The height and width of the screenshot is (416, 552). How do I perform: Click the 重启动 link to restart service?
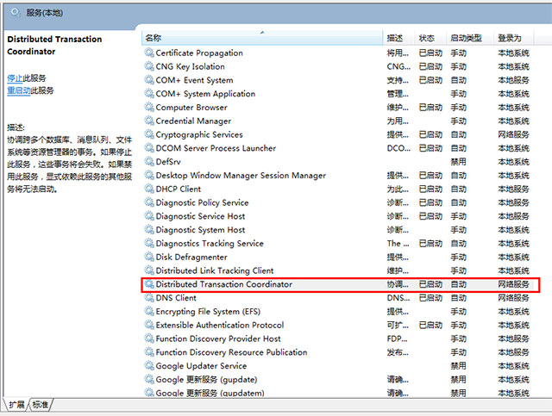click(x=19, y=90)
